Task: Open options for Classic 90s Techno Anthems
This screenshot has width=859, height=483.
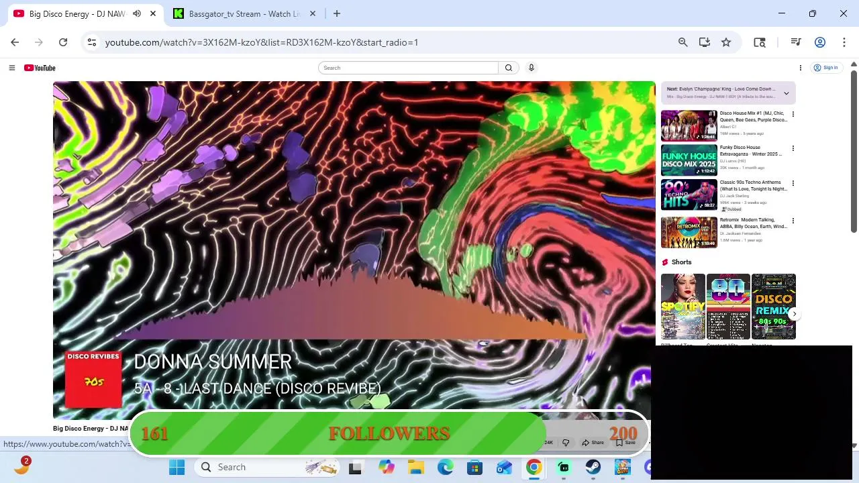Action: click(x=793, y=183)
